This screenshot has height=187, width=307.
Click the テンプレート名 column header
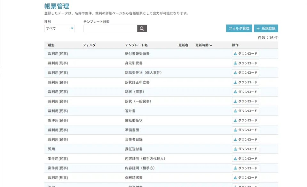(136, 45)
